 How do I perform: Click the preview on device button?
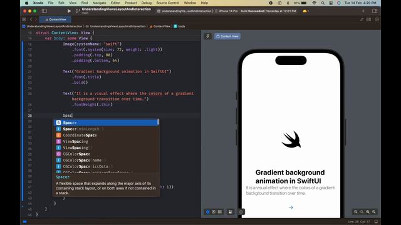[x=241, y=212]
